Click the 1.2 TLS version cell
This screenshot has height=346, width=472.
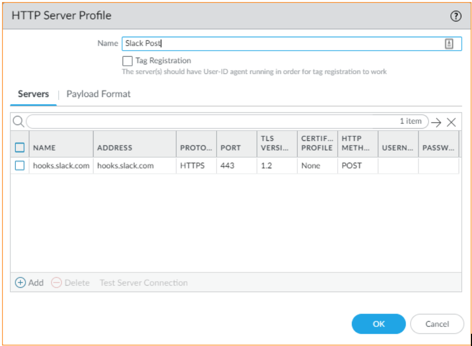pyautogui.click(x=277, y=166)
